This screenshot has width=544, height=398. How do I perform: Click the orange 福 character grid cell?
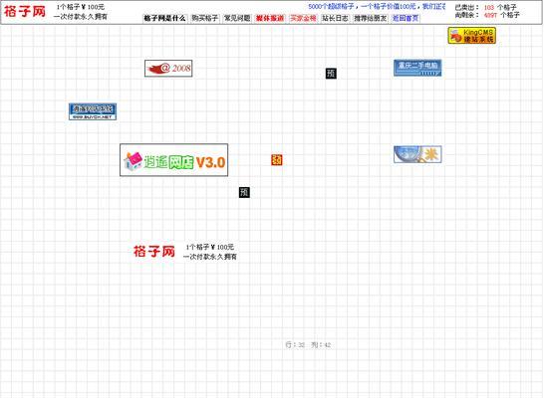click(x=277, y=160)
